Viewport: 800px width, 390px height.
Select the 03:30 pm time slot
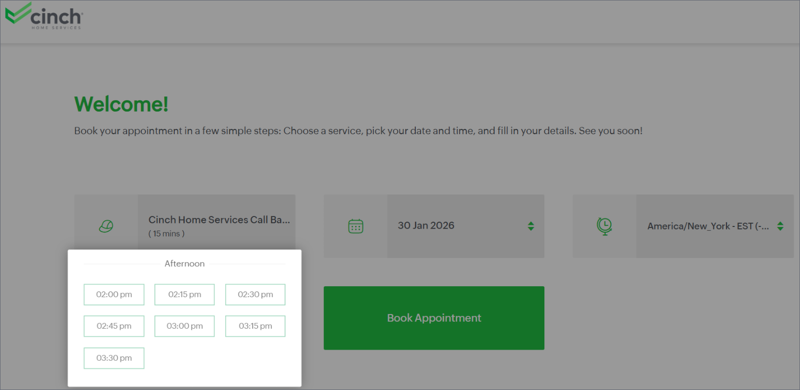tap(114, 358)
